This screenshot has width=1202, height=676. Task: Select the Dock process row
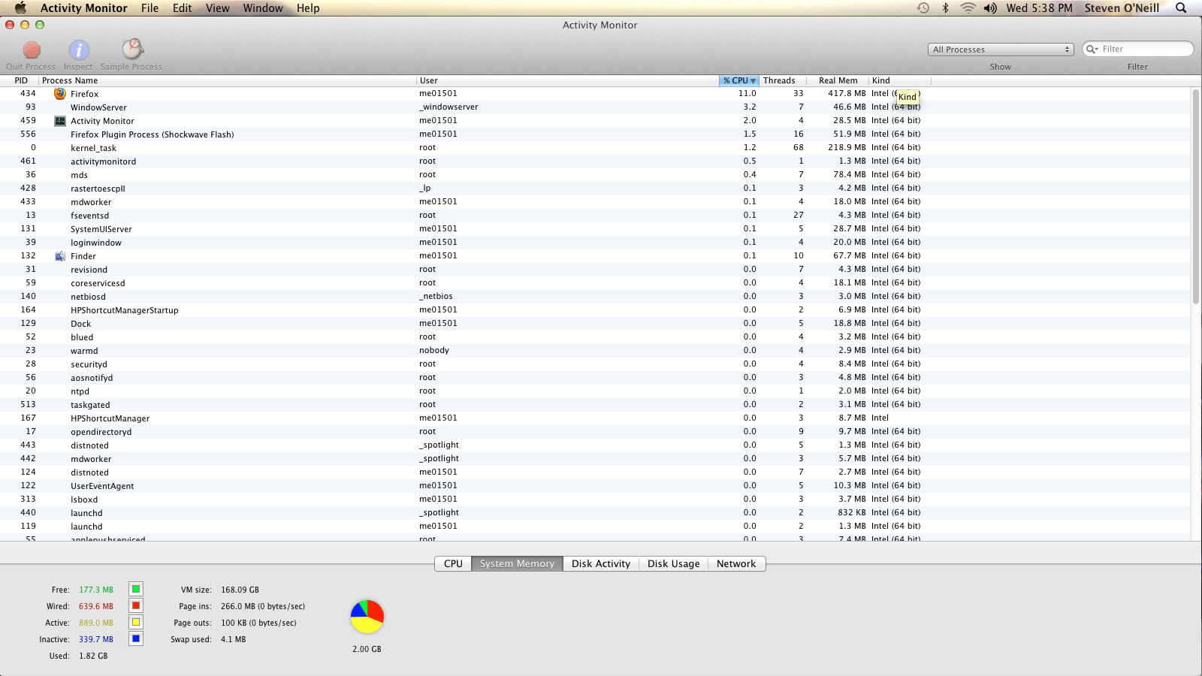click(x=595, y=324)
